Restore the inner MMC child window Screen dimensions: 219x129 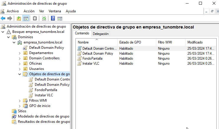[x=212, y=11]
